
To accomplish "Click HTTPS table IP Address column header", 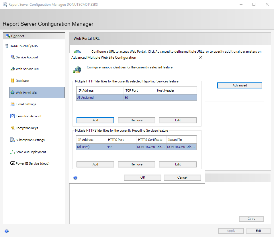I will [x=91, y=140].
